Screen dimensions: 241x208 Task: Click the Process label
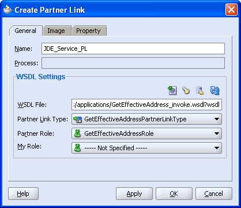tap(27, 63)
